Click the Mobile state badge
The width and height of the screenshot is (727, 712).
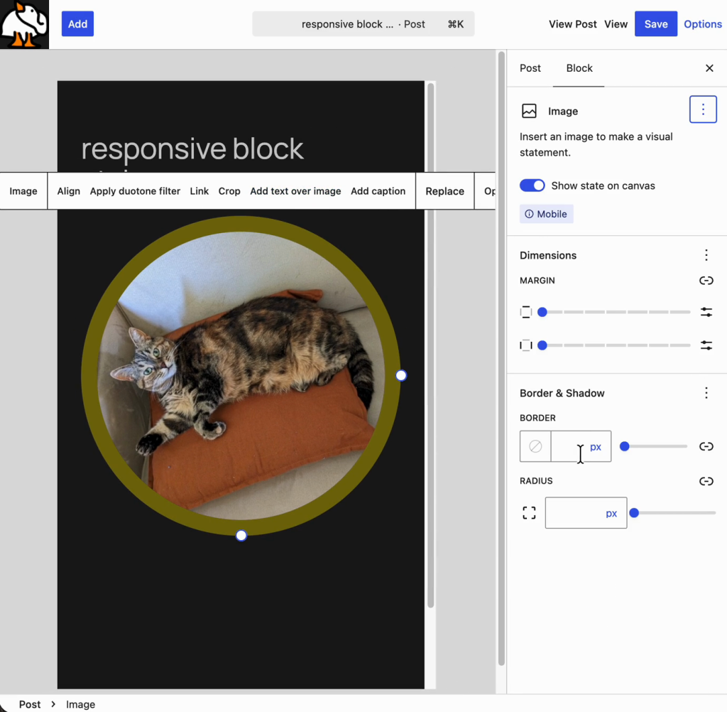tap(546, 214)
